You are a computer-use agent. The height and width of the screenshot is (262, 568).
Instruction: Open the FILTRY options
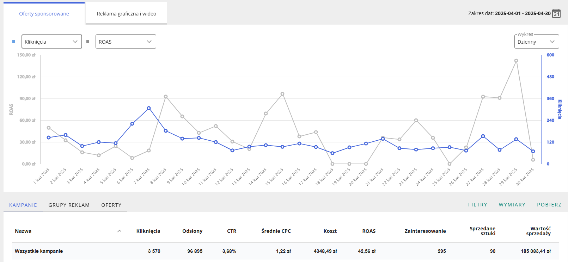[x=478, y=205]
